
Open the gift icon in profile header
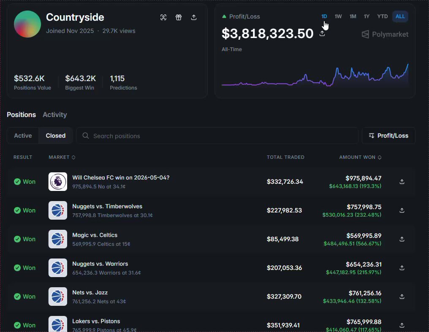tap(178, 17)
